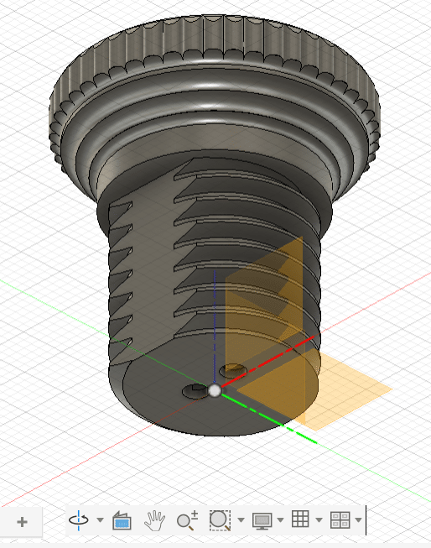Click the small hole above the red axis
This screenshot has height=548, width=431.
coord(233,370)
